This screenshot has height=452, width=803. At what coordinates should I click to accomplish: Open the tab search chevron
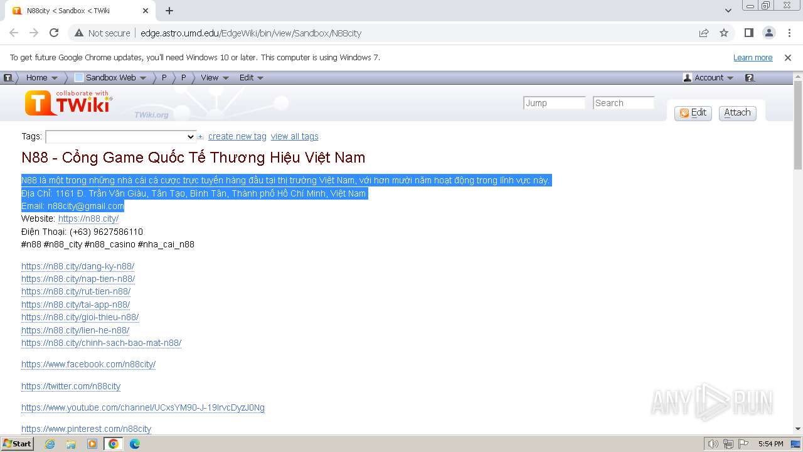click(728, 11)
